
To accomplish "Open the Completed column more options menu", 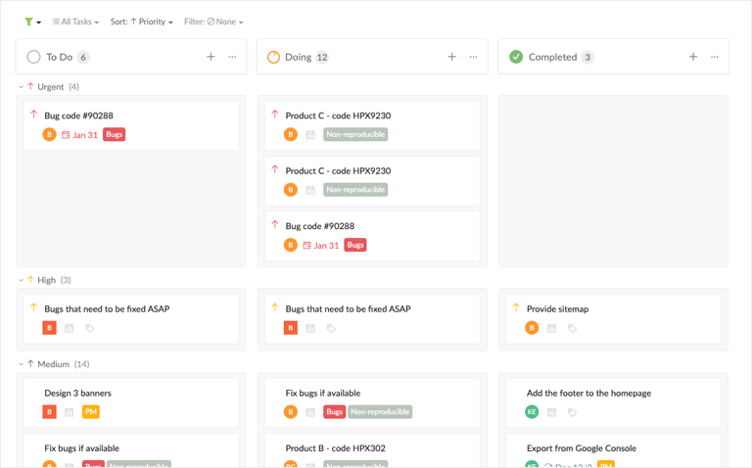I will (715, 57).
